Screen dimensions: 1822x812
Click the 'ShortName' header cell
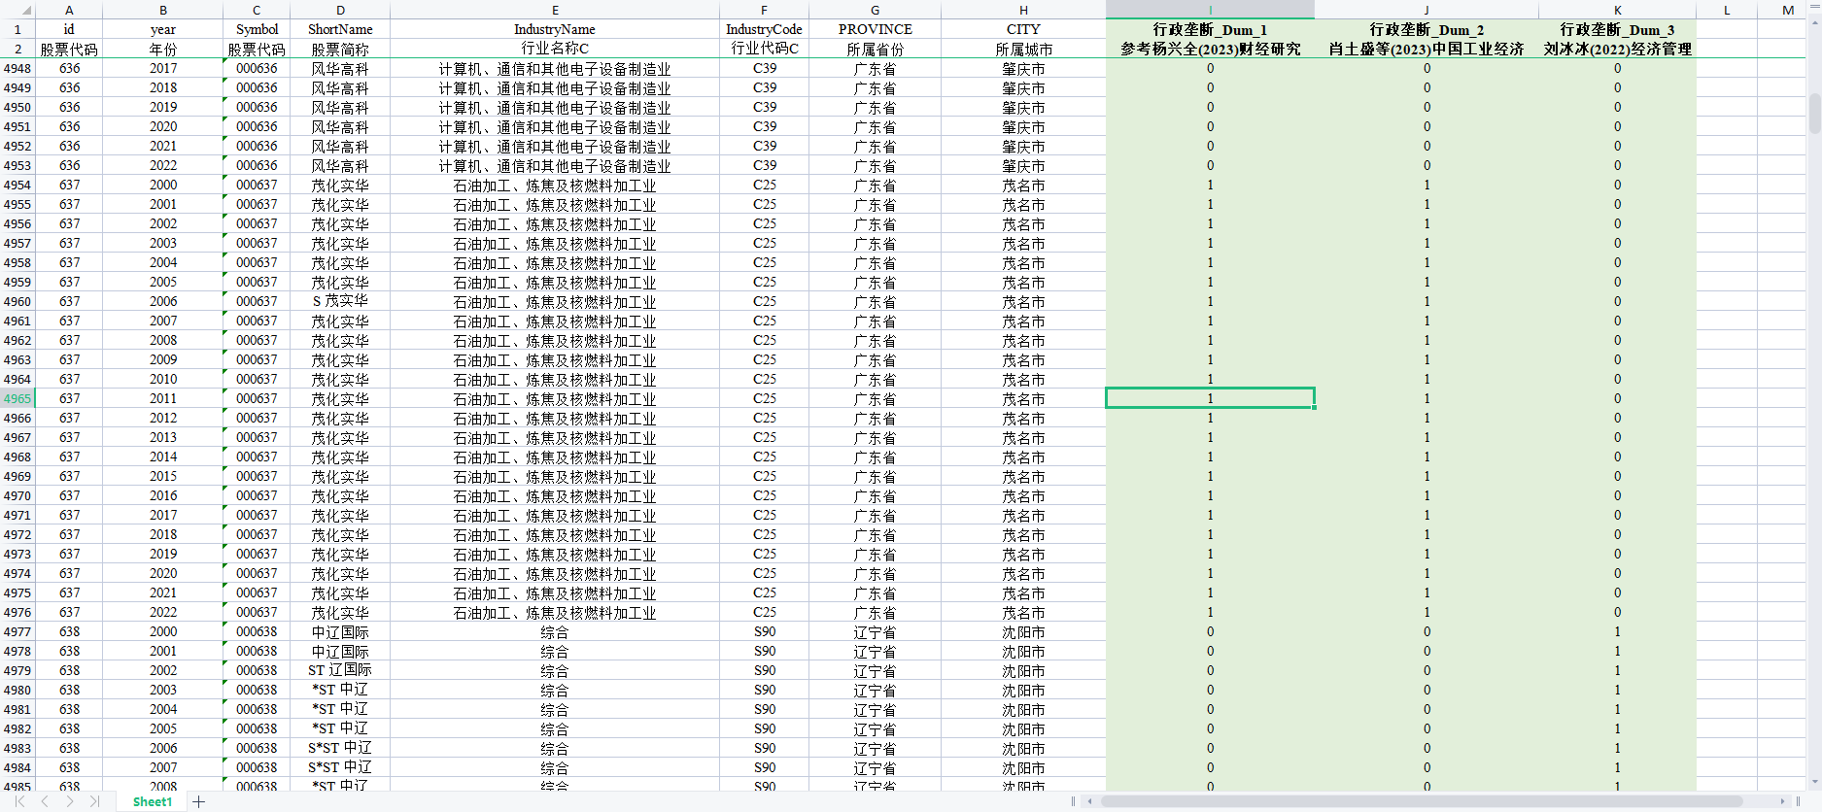pos(340,29)
